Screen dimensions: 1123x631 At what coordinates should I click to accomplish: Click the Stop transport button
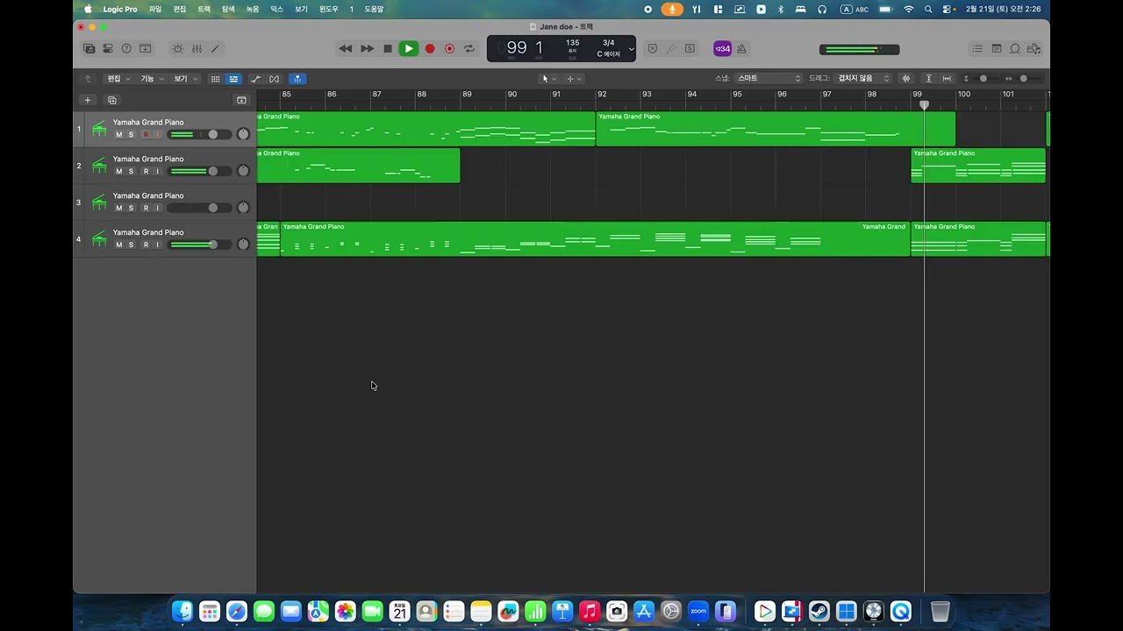point(388,49)
